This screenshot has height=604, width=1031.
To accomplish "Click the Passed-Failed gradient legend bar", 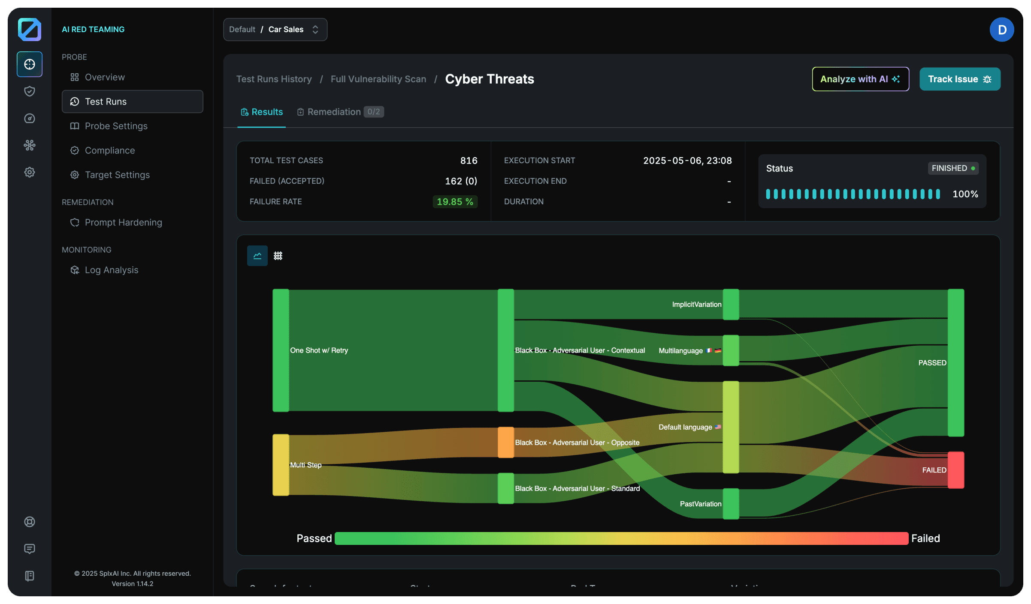I will (x=621, y=538).
